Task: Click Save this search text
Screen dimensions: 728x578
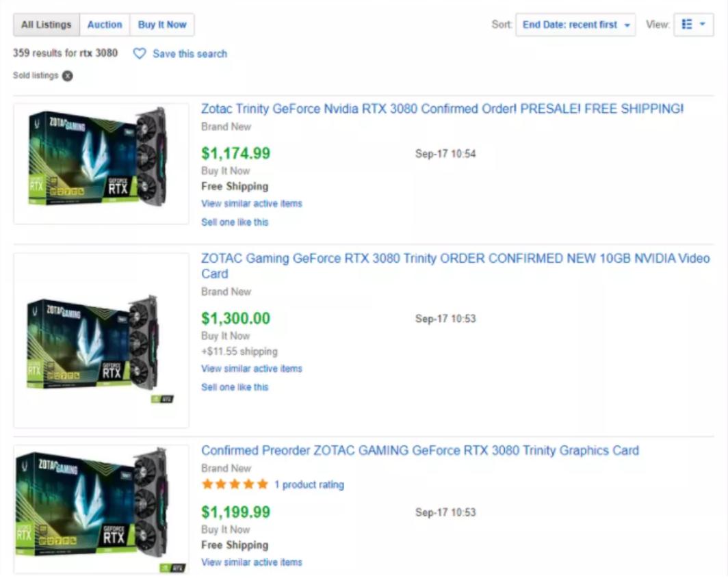Action: (x=190, y=53)
